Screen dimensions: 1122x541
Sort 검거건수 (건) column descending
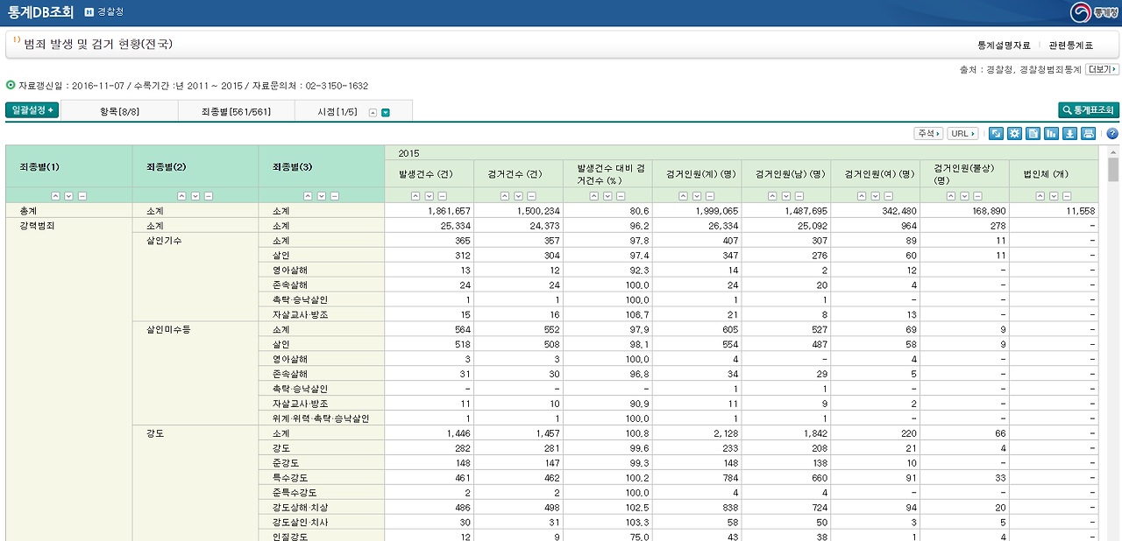518,196
